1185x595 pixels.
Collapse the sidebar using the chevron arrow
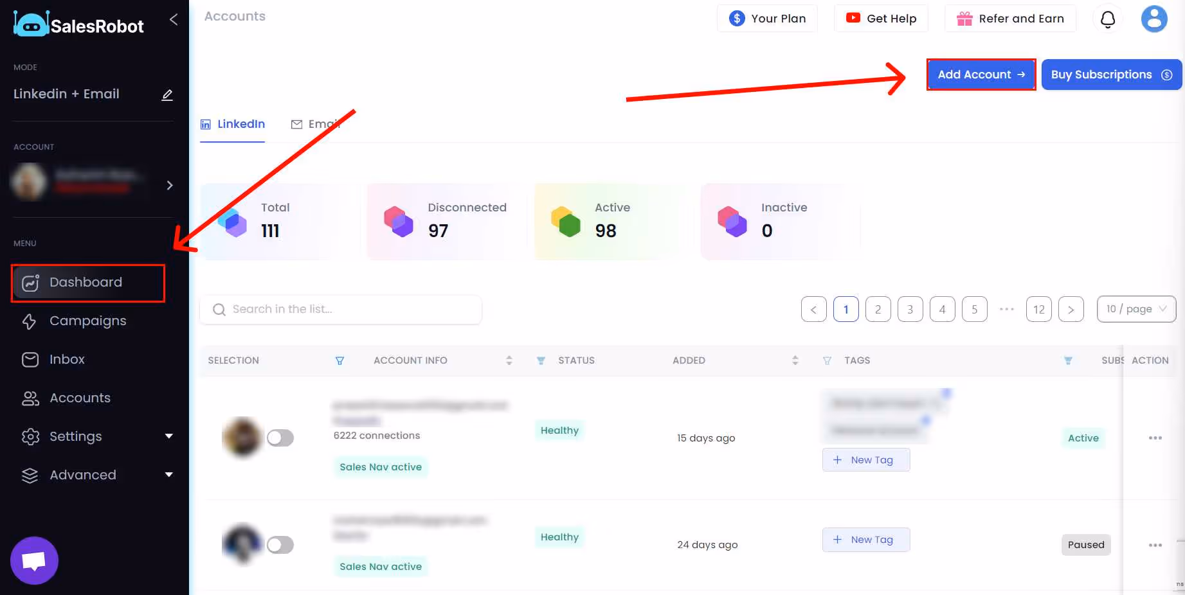tap(173, 20)
